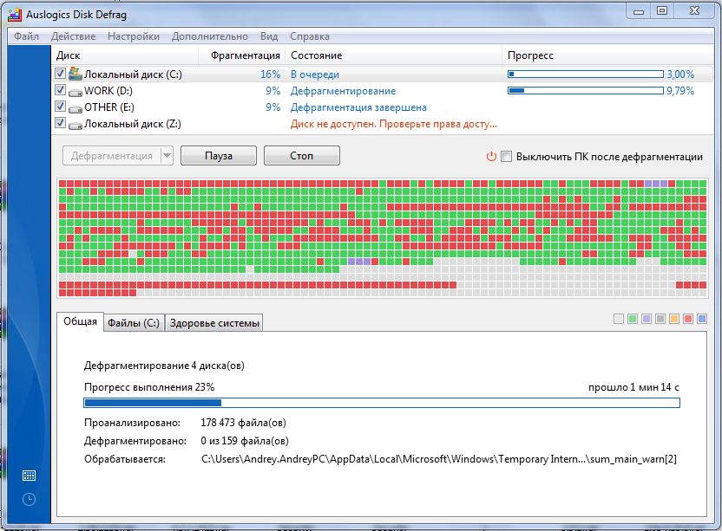The image size is (722, 531).
Task: Switch to the Здоровье системы tab
Action: click(214, 323)
